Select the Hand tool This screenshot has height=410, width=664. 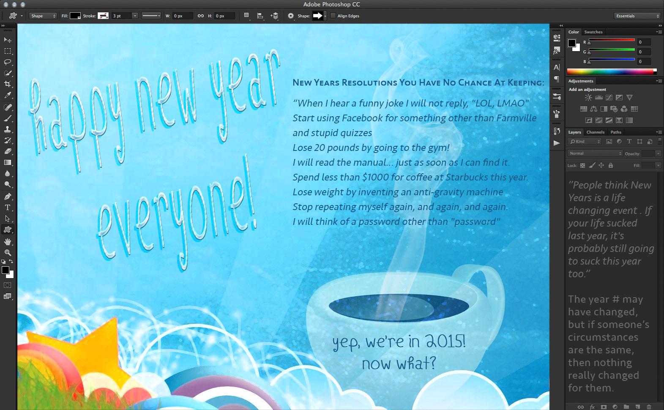point(8,242)
